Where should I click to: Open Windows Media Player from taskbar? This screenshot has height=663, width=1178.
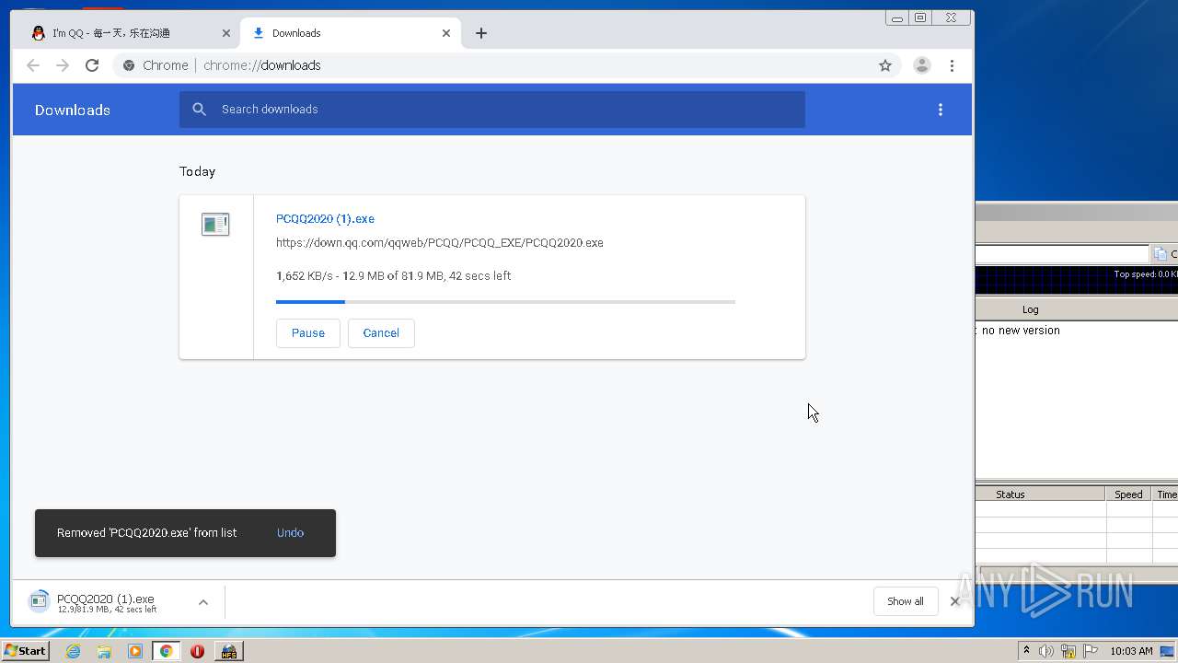pyautogui.click(x=135, y=651)
